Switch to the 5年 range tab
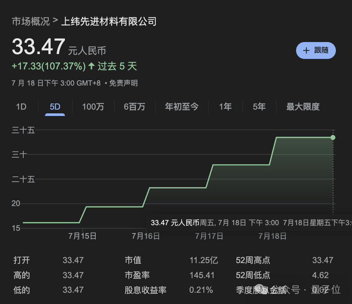 click(x=259, y=107)
